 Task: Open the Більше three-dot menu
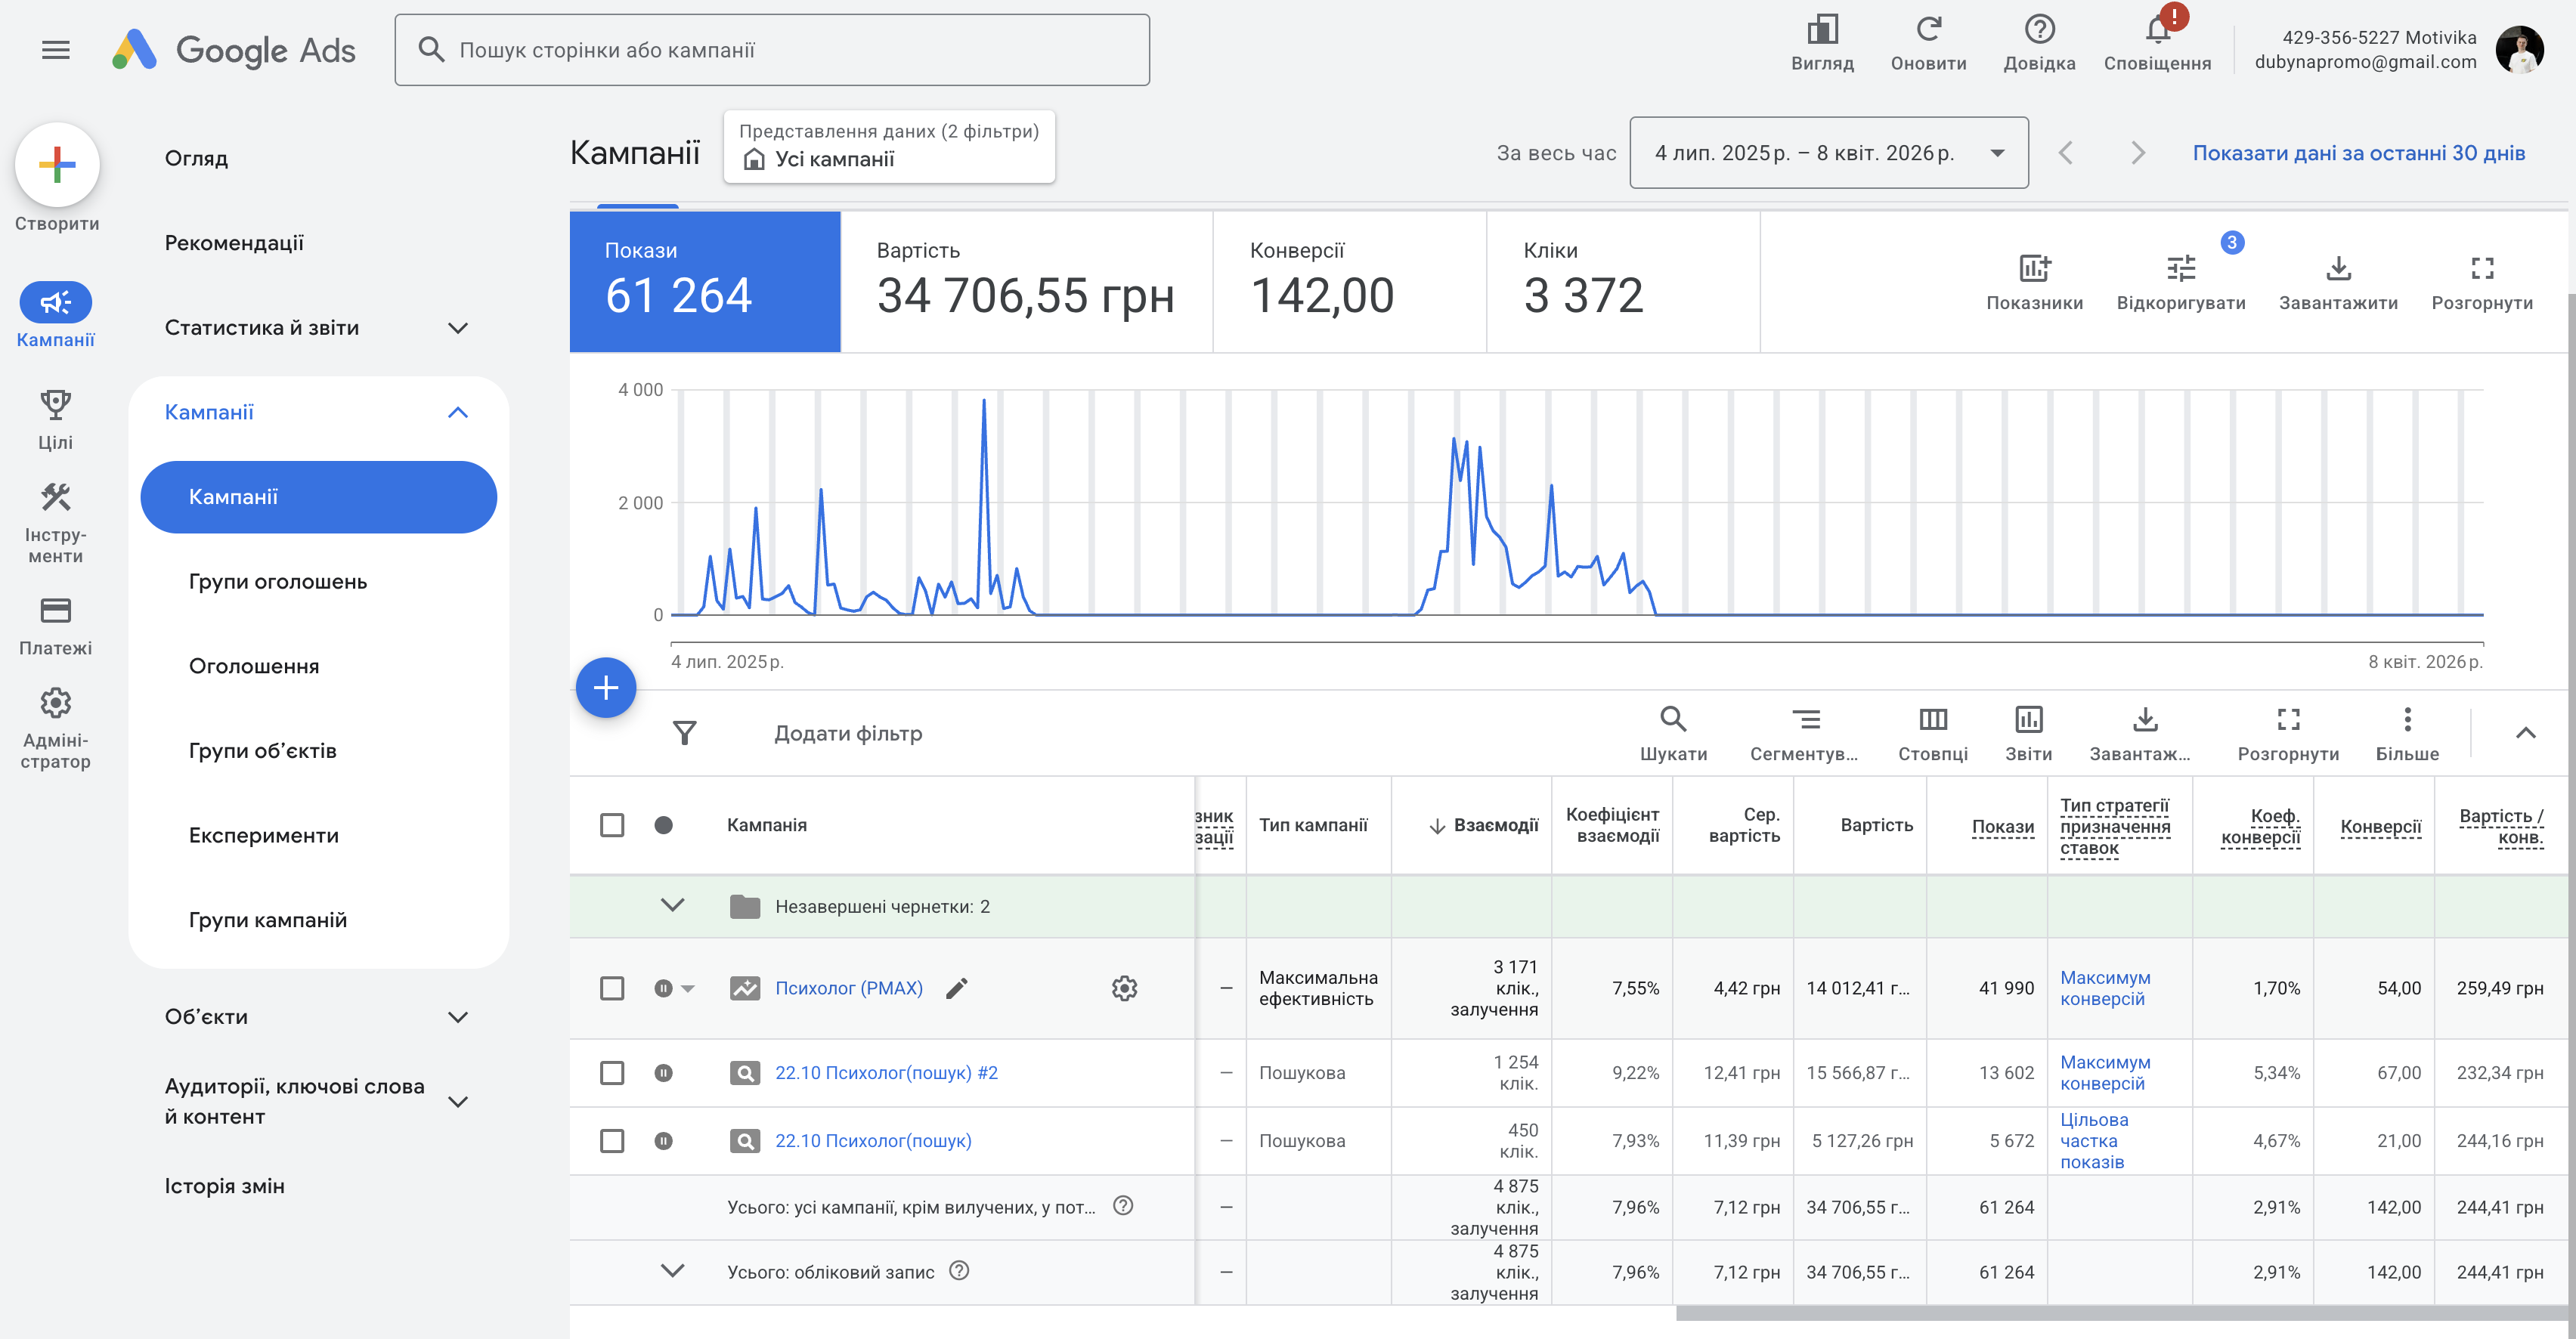(x=2407, y=733)
